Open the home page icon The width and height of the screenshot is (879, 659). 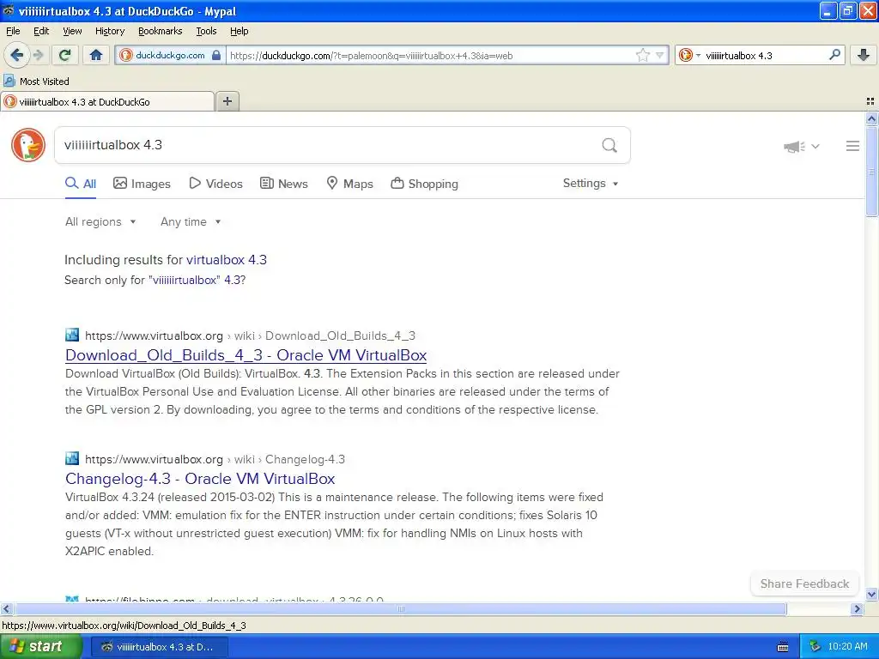[x=96, y=55]
